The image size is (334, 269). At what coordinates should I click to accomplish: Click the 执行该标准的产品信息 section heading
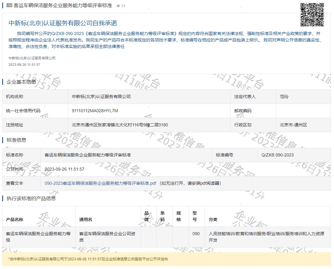coord(31,198)
